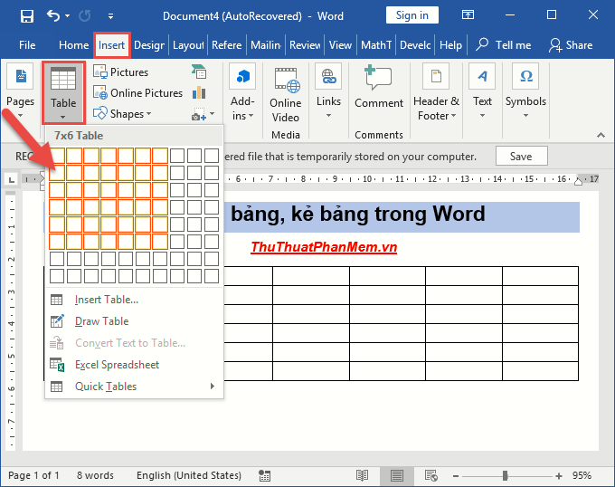Switch to Web Layout view
Screen dimensions: 615x487
pos(431,475)
